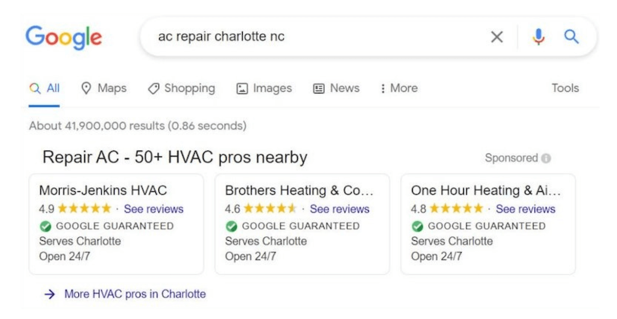Viewport: 617px width, 319px height.
Task: Clear the search box with X icon
Action: 496,37
